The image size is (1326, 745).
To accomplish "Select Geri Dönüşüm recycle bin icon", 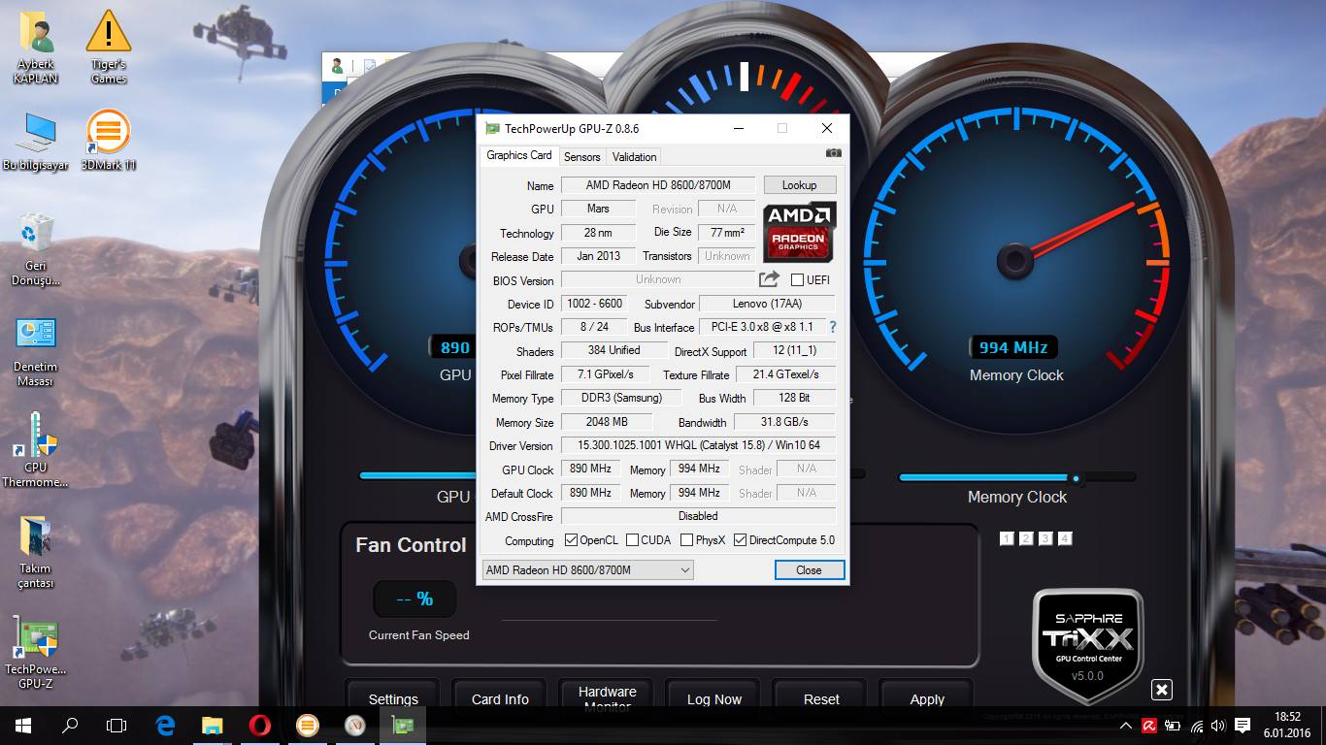I will pos(36,249).
